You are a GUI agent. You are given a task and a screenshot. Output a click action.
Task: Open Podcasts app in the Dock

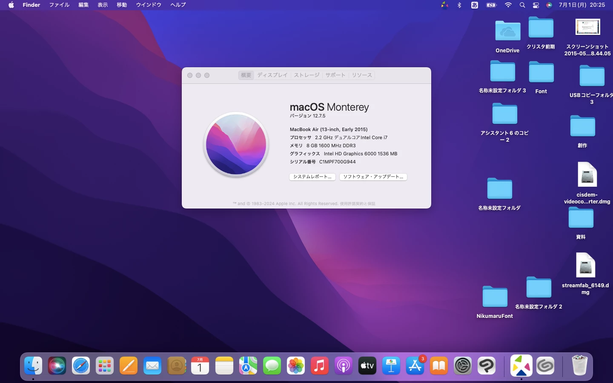click(x=344, y=366)
